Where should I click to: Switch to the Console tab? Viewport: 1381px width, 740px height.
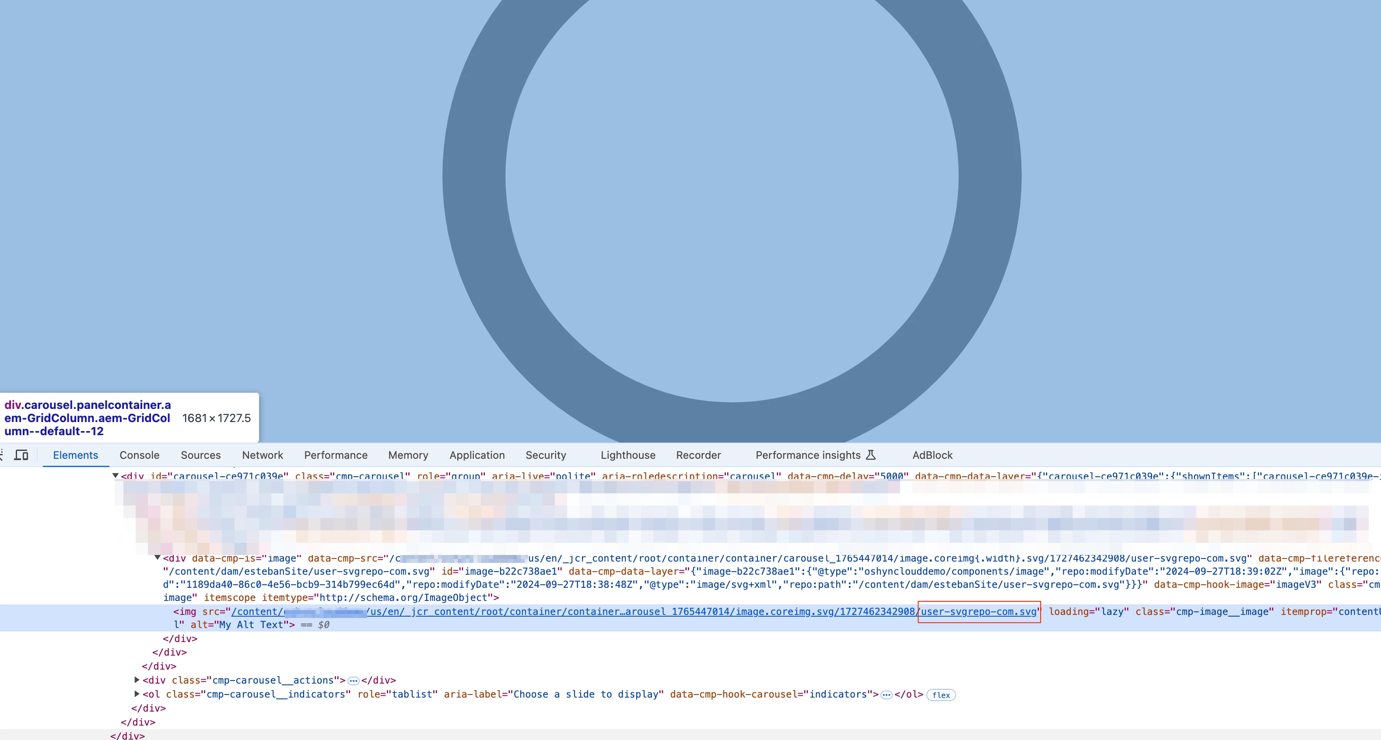click(x=140, y=455)
